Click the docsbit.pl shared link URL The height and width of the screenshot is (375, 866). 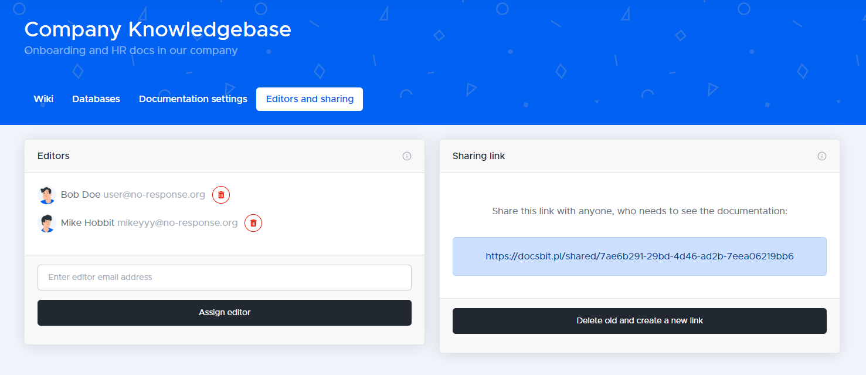coord(640,256)
